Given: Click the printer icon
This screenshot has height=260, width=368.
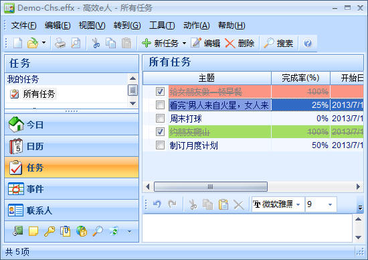Looking at the screenshot, I should pyautogui.click(x=60, y=44).
